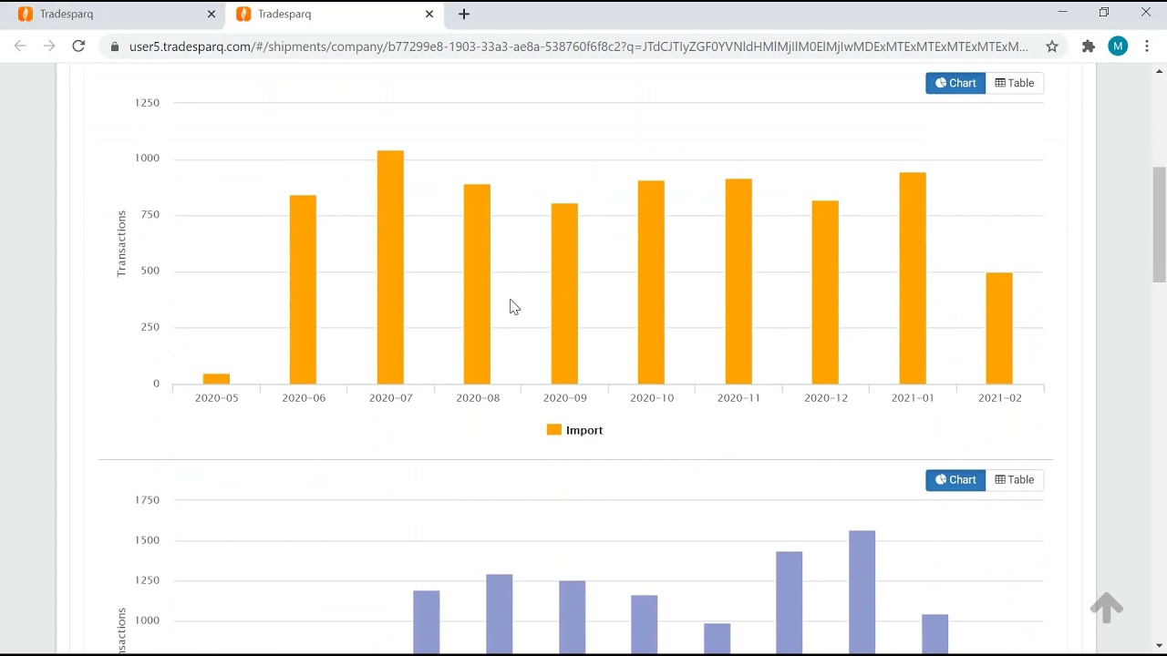The image size is (1167, 656).
Task: Click the '1750' y-axis value of lower chart
Action: pos(147,500)
